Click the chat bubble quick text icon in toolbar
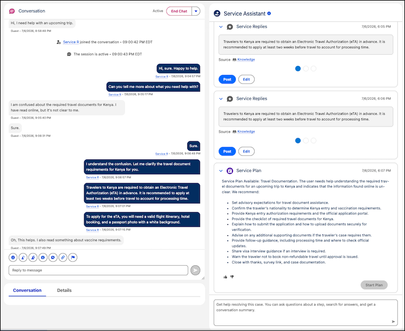This screenshot has height=331, width=405. pos(43,258)
